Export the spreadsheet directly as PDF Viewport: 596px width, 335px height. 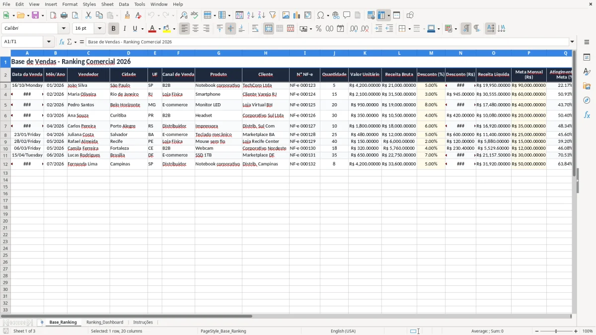click(53, 15)
